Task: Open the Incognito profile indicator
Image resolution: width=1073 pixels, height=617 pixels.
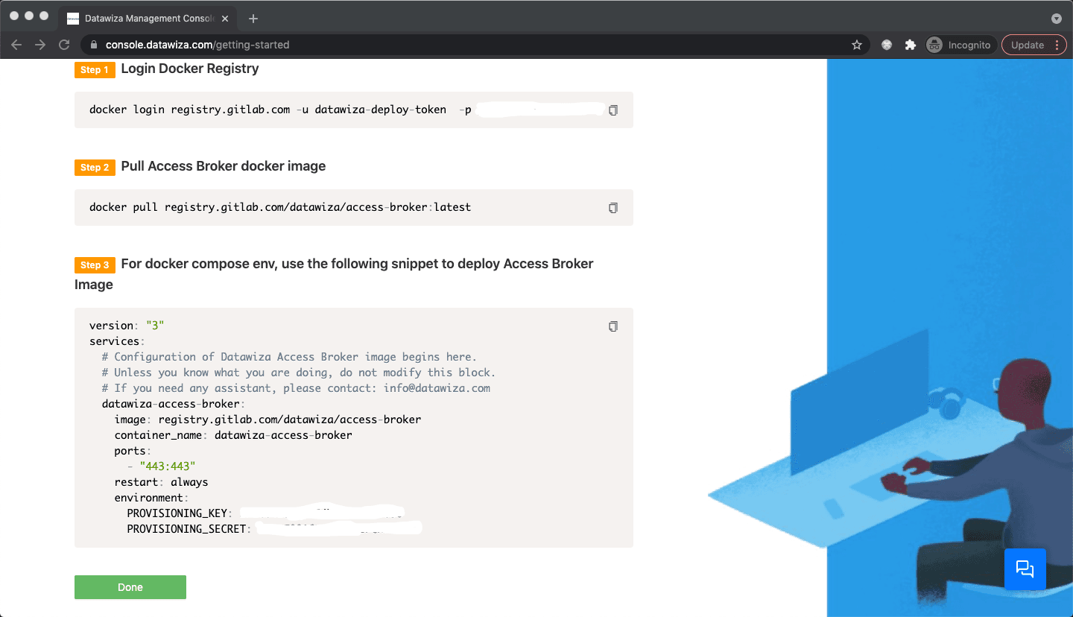Action: pos(958,45)
